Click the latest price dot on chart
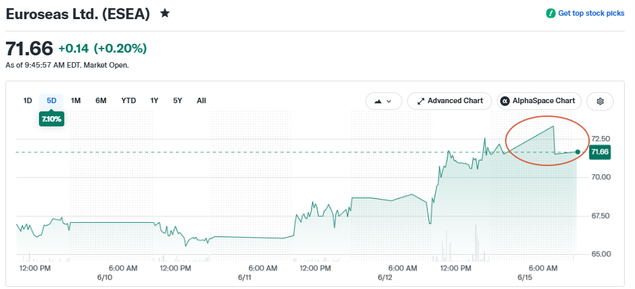Screen dimensions: 635x289 click(578, 152)
